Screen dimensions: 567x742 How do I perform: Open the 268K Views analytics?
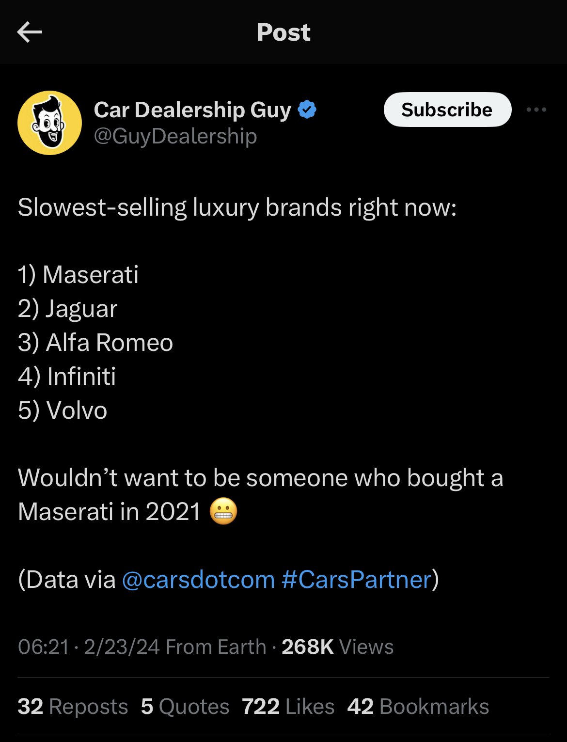[338, 647]
